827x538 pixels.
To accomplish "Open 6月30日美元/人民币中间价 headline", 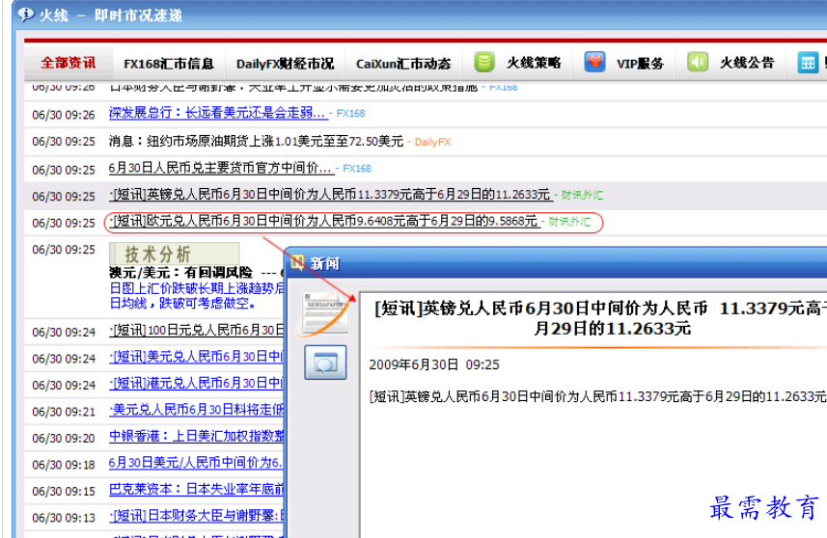I will coord(196,463).
